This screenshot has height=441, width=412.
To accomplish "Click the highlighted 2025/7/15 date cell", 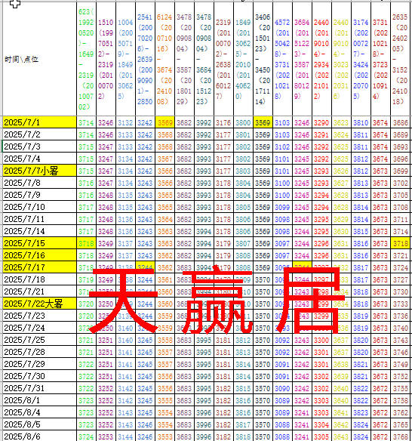I will [40, 243].
